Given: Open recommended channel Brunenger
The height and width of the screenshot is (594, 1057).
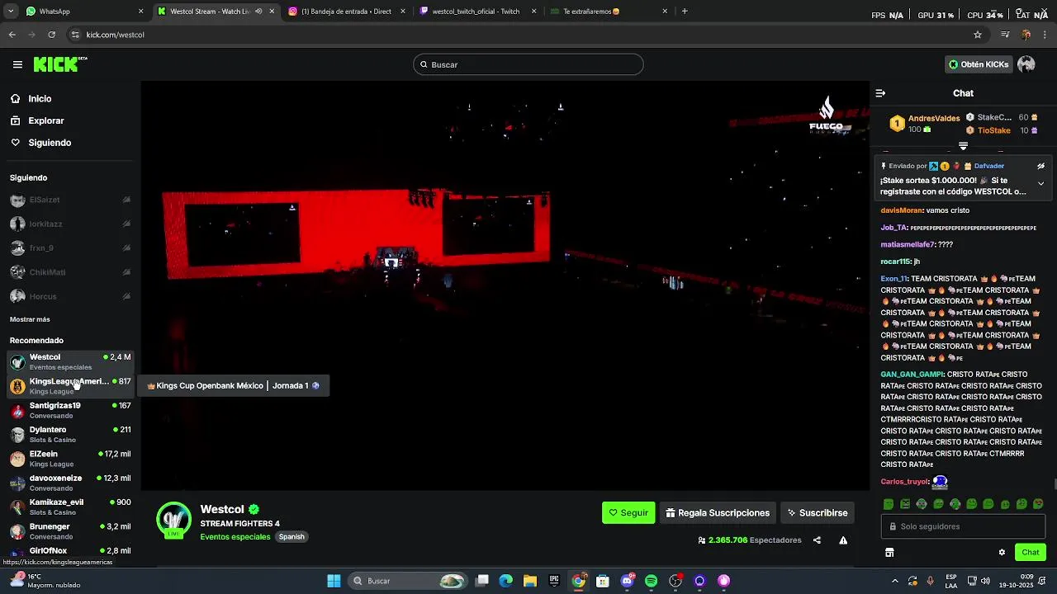Looking at the screenshot, I should click(x=70, y=531).
